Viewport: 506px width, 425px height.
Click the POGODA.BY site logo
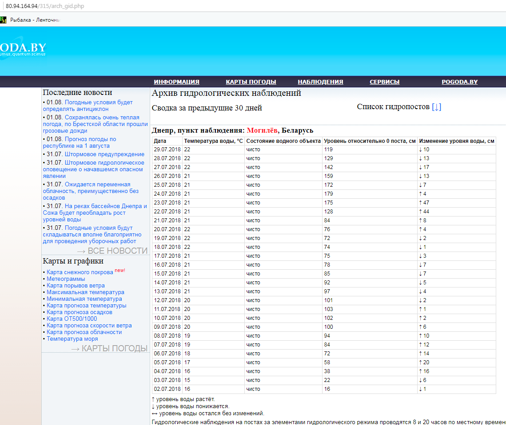point(22,48)
